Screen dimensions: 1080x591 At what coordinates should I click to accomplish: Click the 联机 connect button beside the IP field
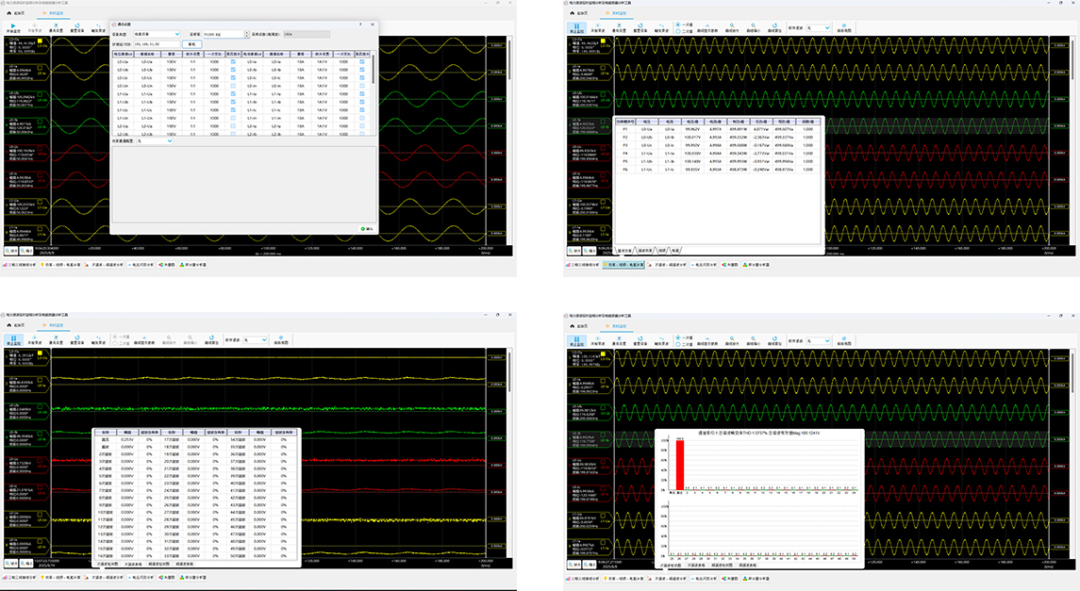[x=192, y=44]
